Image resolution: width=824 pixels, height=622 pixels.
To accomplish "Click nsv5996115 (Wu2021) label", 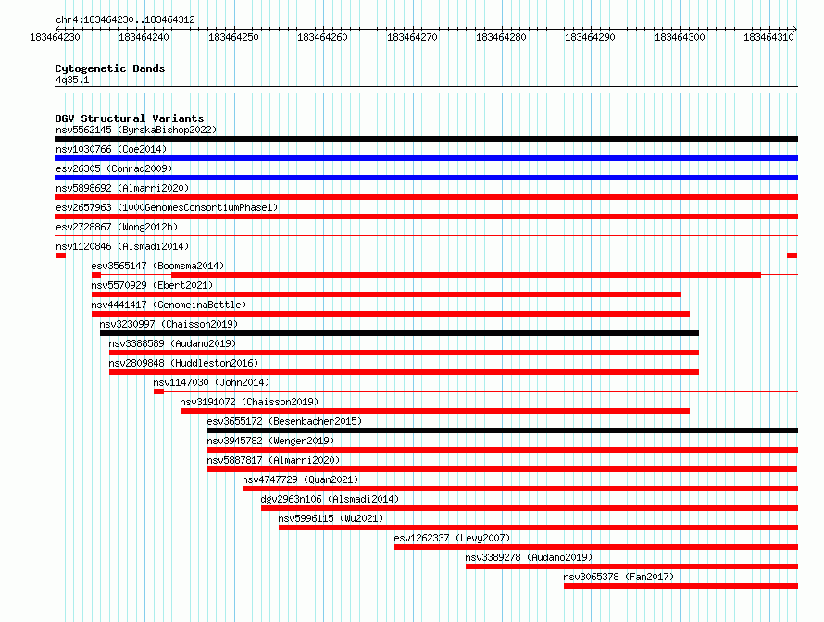I will (331, 518).
